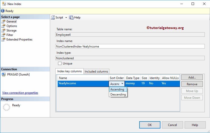Image resolution: width=210 pixels, height=133 pixels.
Task: Click the New Index title bar icon
Action: tap(4, 4)
